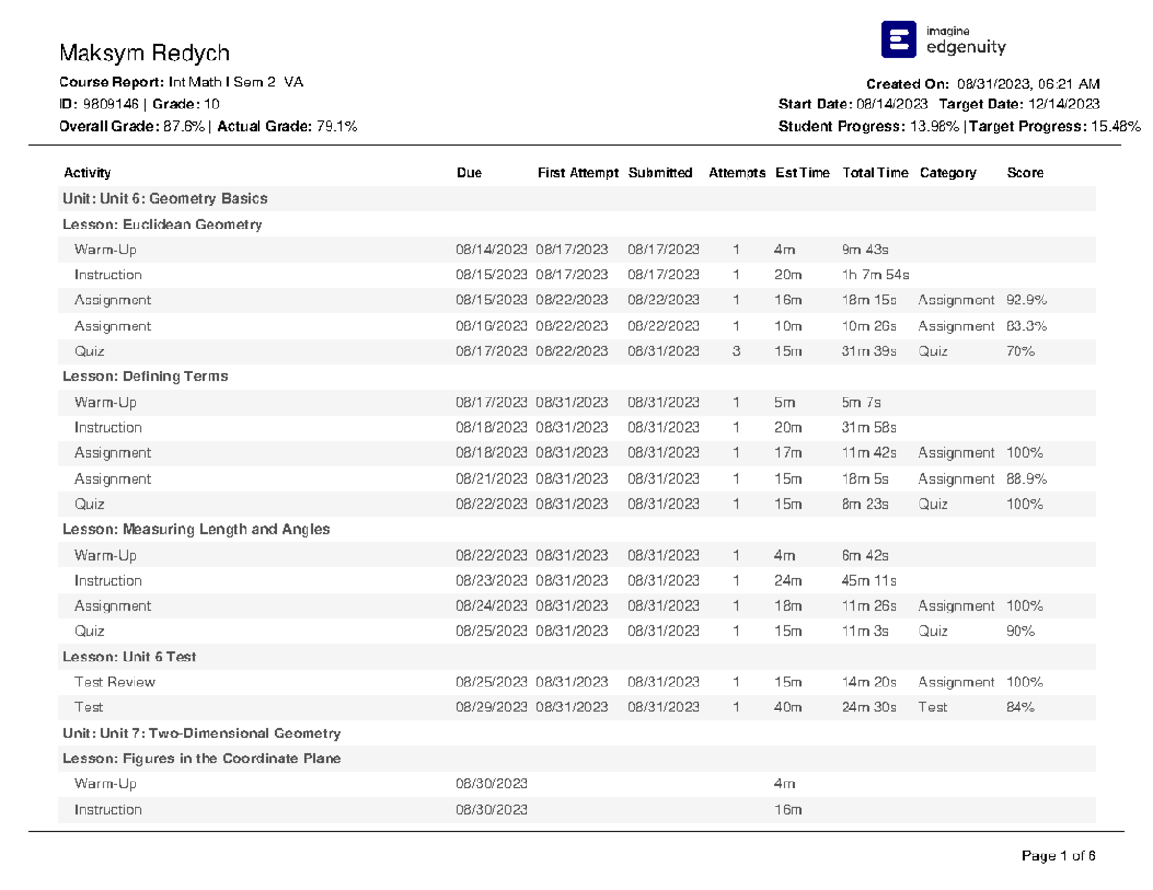1153x890 pixels.
Task: Select the Activity column header
Action: [87, 173]
